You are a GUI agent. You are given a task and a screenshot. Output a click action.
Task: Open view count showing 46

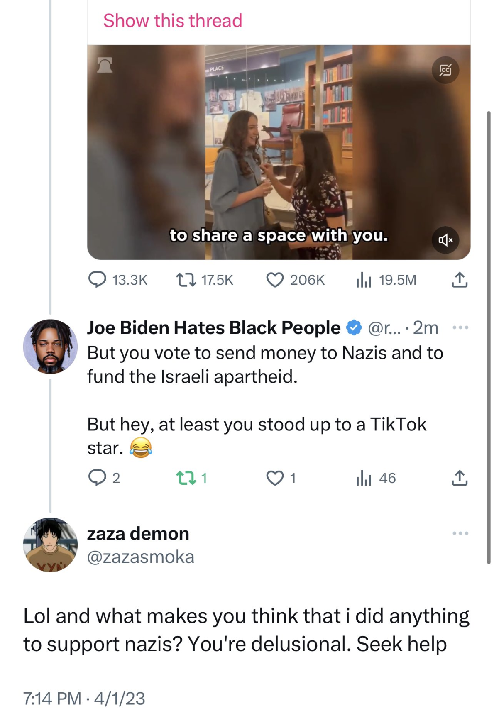click(x=363, y=478)
